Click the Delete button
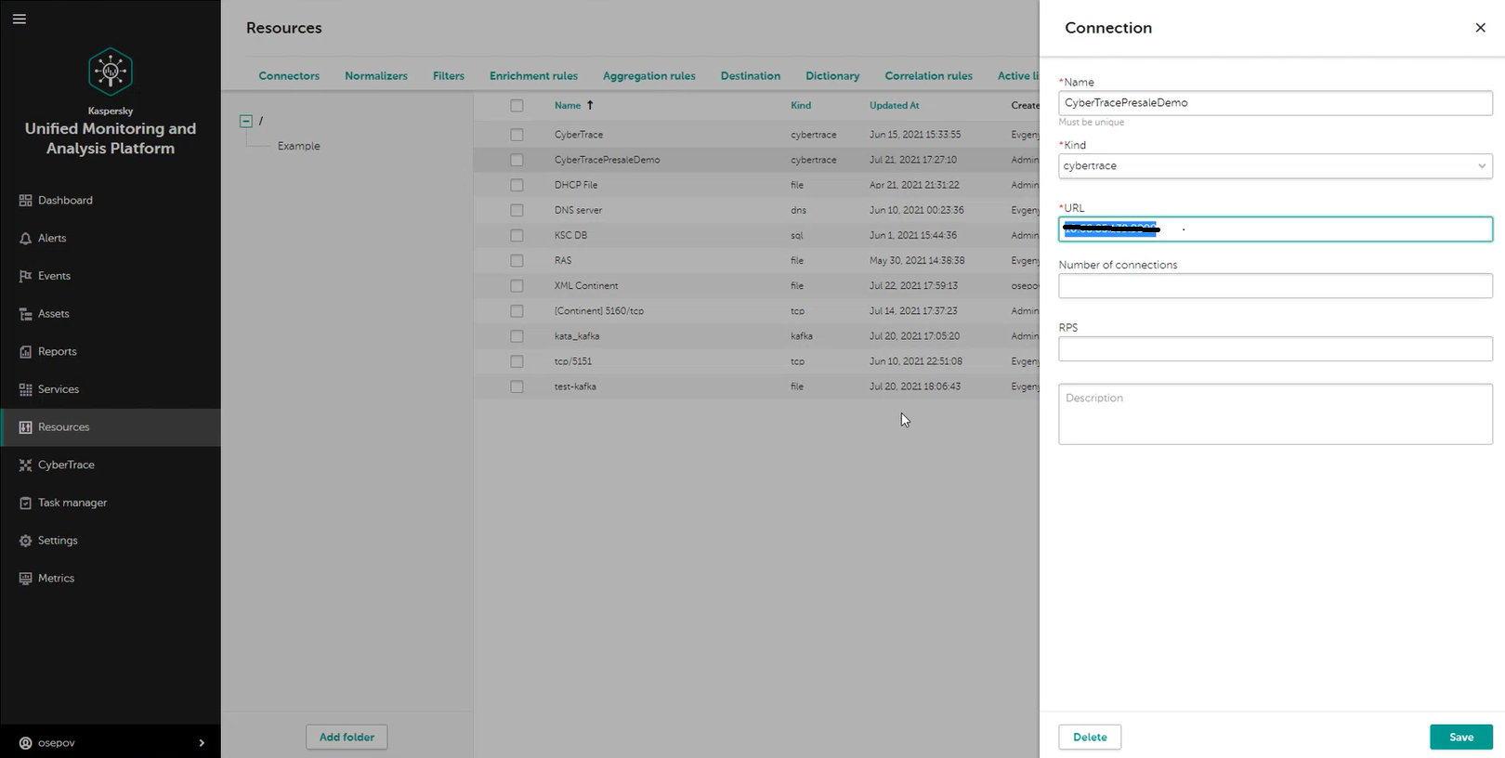The image size is (1505, 758). pyautogui.click(x=1090, y=737)
